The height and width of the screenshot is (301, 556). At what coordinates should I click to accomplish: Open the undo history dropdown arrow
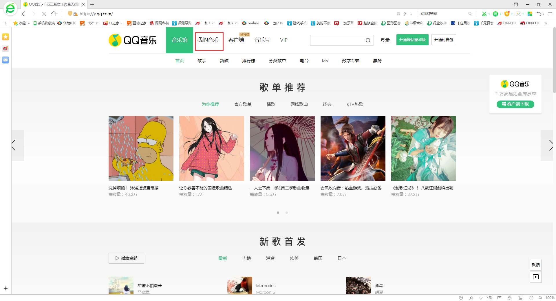coord(543,14)
